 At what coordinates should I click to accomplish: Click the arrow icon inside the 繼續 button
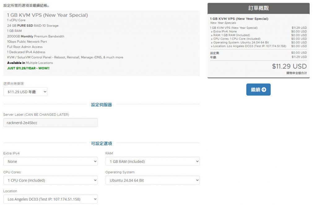[x=264, y=89]
